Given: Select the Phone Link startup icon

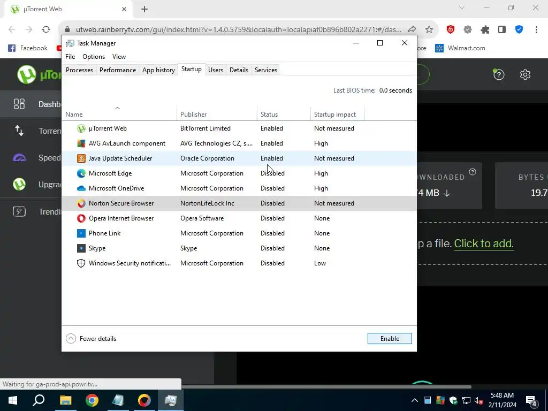Looking at the screenshot, I should [81, 233].
